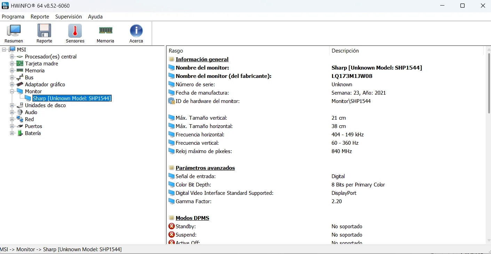Image resolution: width=491 pixels, height=254 pixels.
Task: Click the 8 Bits per Primary Color value
Action: pos(358,184)
